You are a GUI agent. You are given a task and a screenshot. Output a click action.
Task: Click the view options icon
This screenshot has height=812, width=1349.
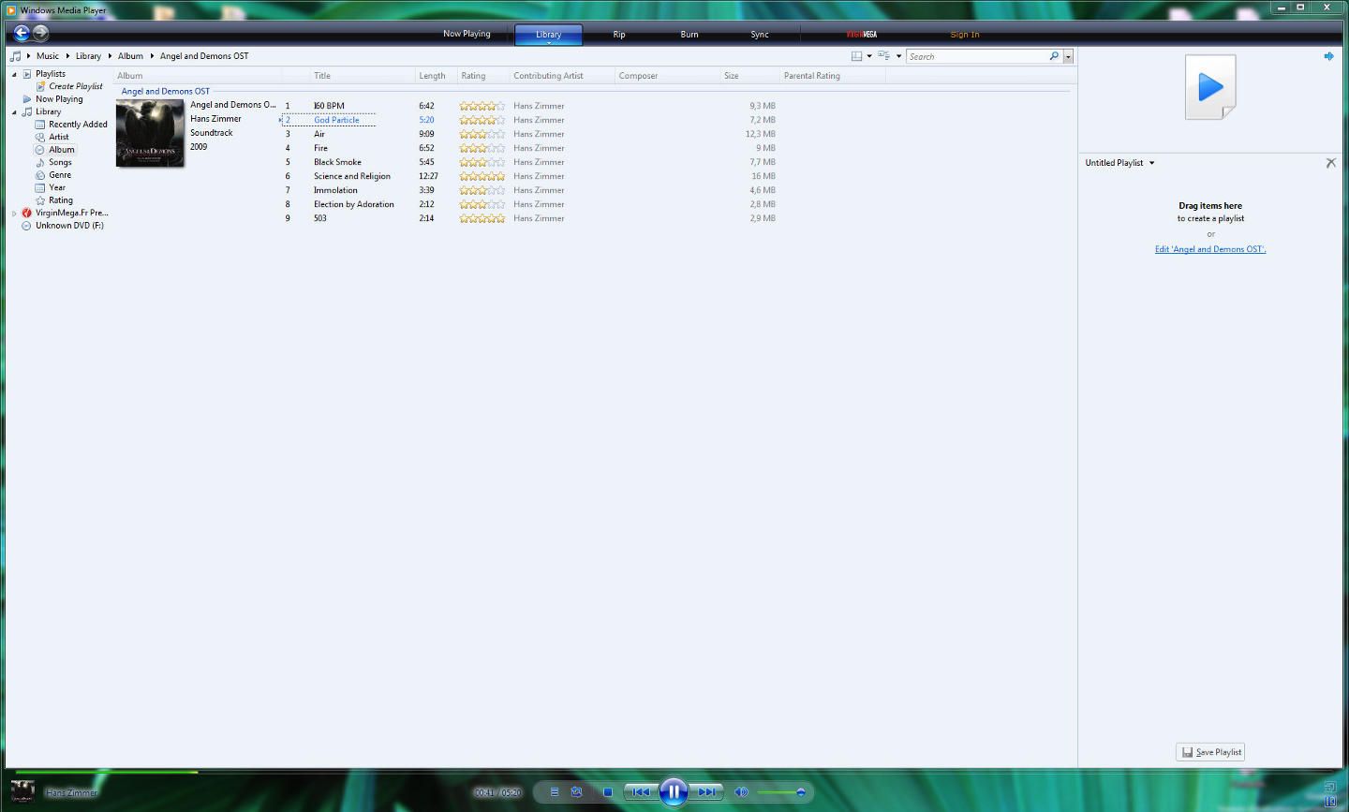click(x=883, y=56)
